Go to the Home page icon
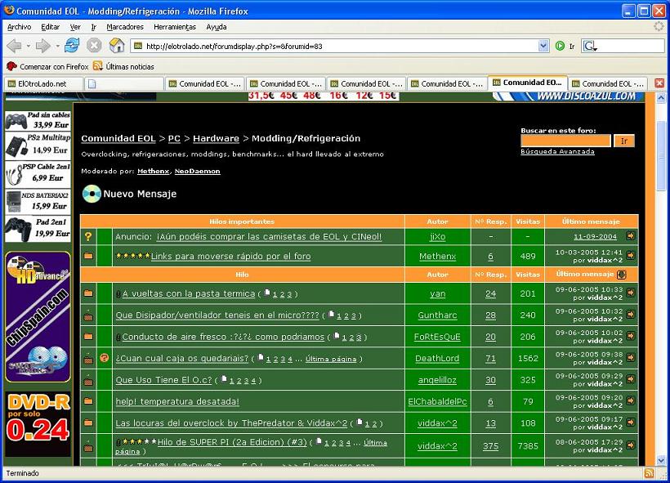The height and width of the screenshot is (483, 670). point(117,46)
